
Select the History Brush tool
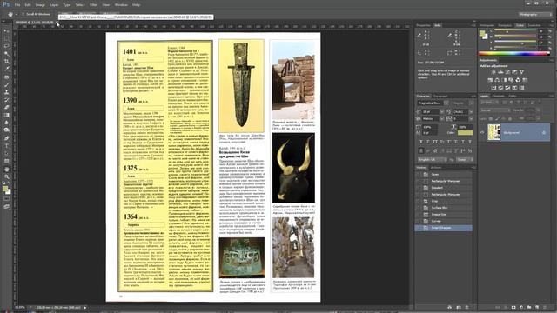(6, 100)
